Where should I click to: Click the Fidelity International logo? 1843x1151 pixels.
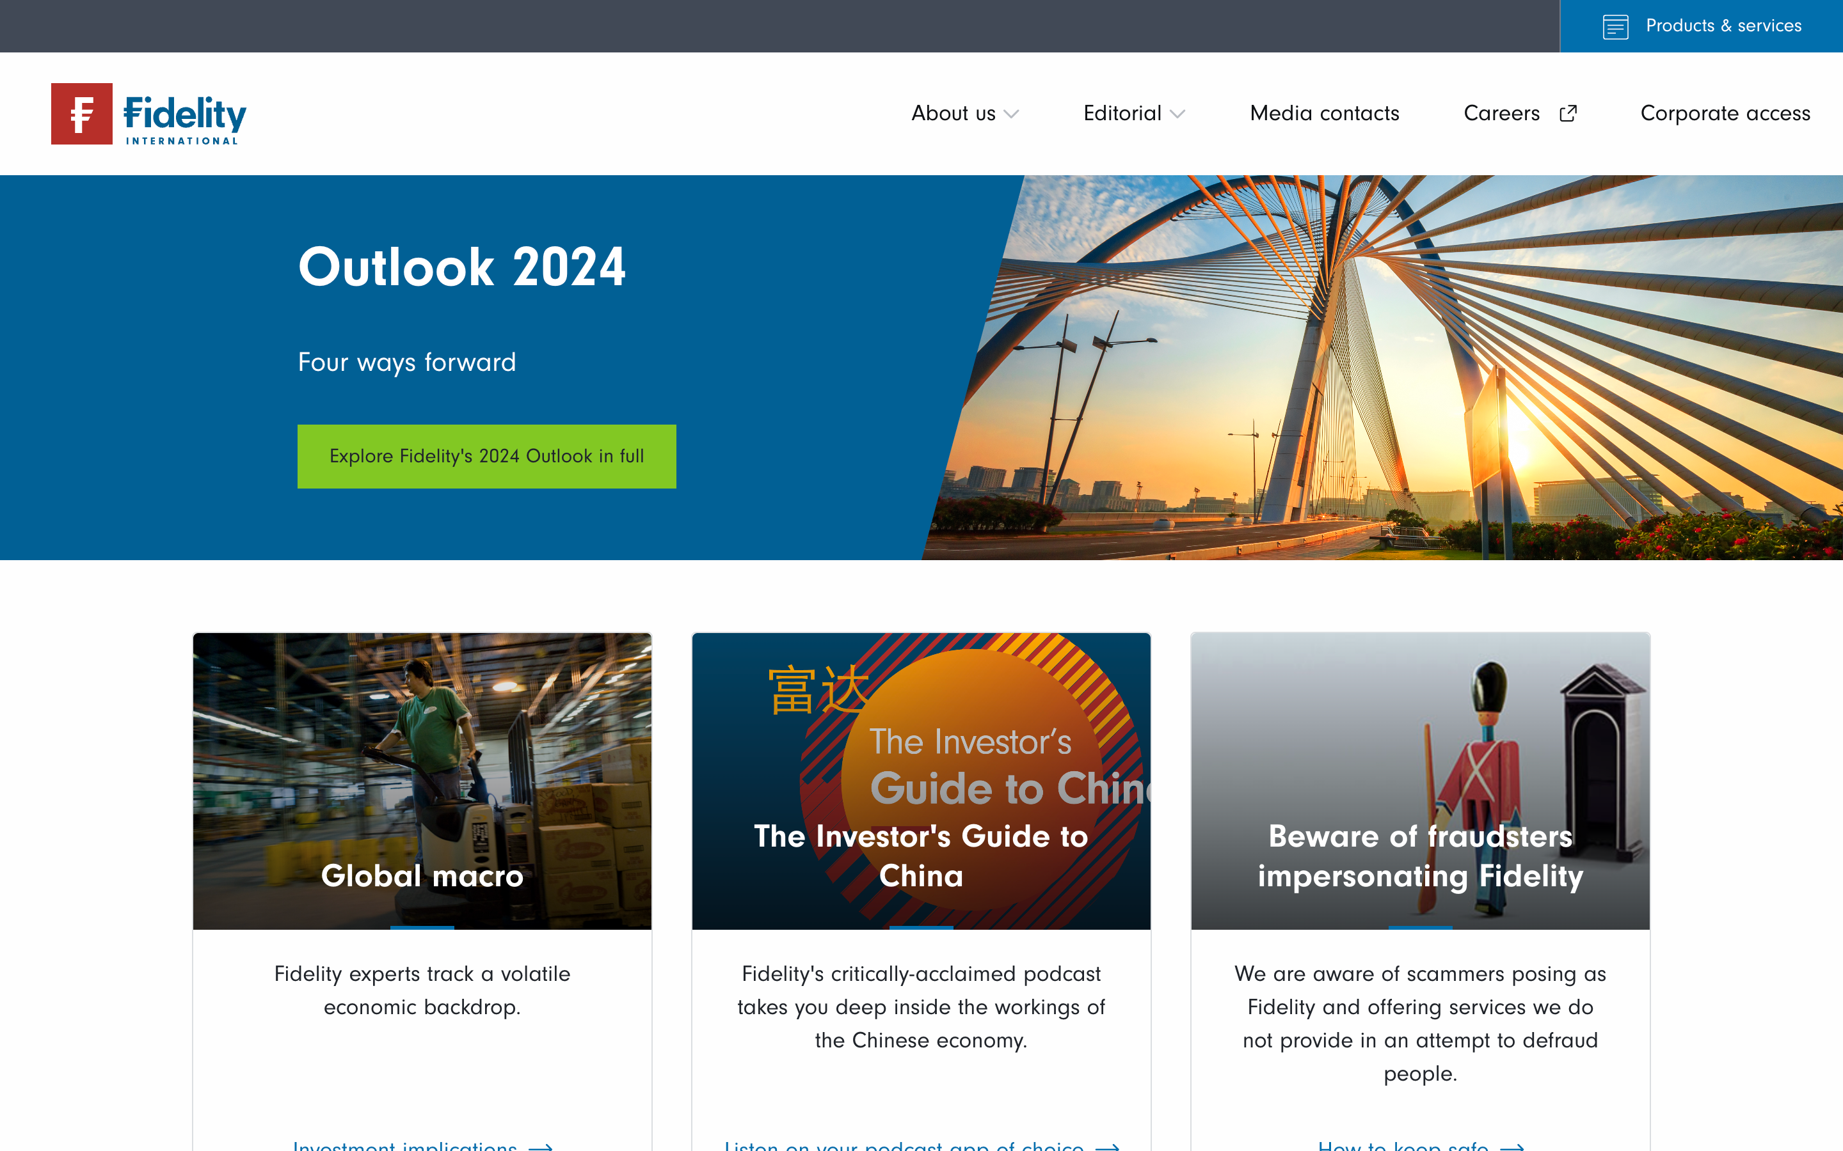[148, 113]
